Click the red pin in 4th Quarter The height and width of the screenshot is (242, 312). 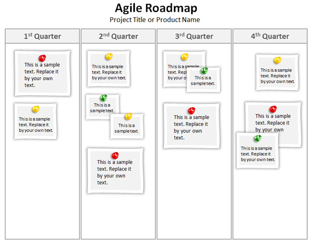pos(273,109)
